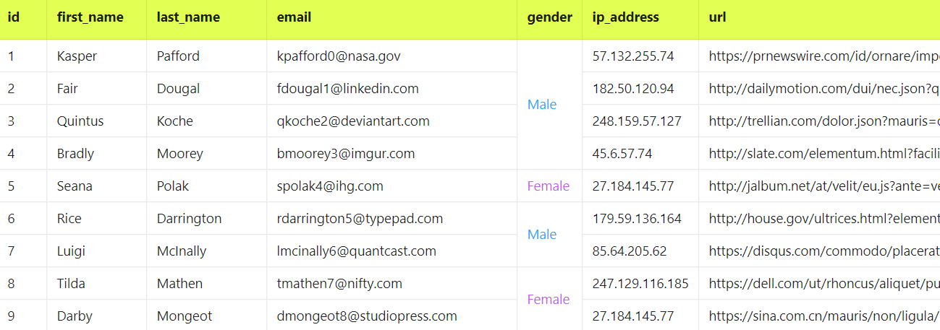
Task: Click email fdougal1@linkedin.com
Action: click(x=392, y=88)
